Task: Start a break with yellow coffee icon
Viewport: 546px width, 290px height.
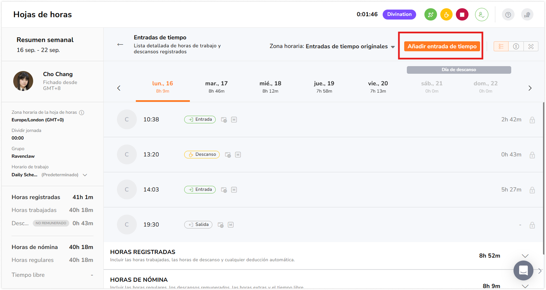Action: [x=446, y=15]
